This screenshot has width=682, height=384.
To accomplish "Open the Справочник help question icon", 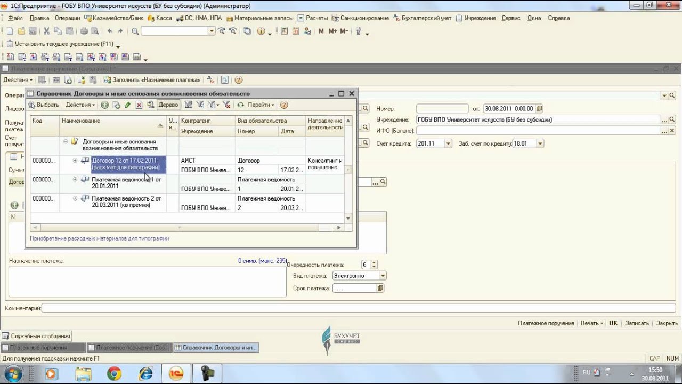I will [x=284, y=105].
